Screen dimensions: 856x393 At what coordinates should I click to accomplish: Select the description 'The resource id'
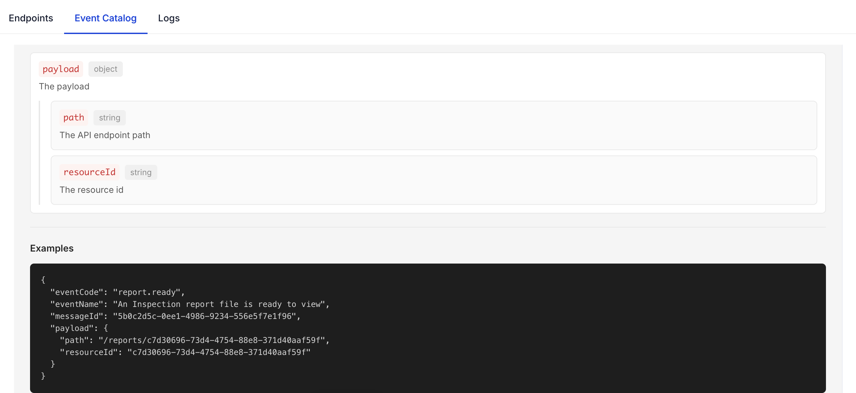(91, 190)
